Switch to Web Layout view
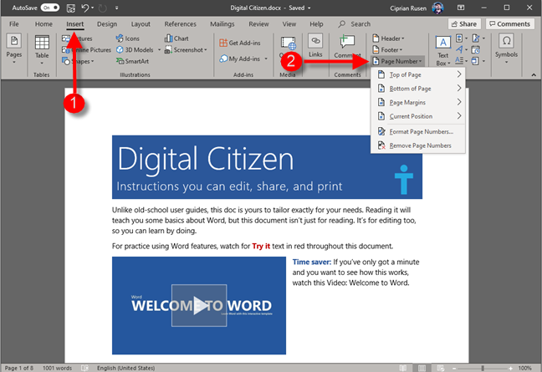Image resolution: width=542 pixels, height=372 pixels. 440,368
